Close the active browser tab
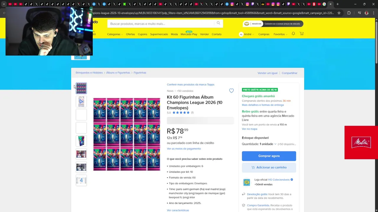 [x=330, y=4]
